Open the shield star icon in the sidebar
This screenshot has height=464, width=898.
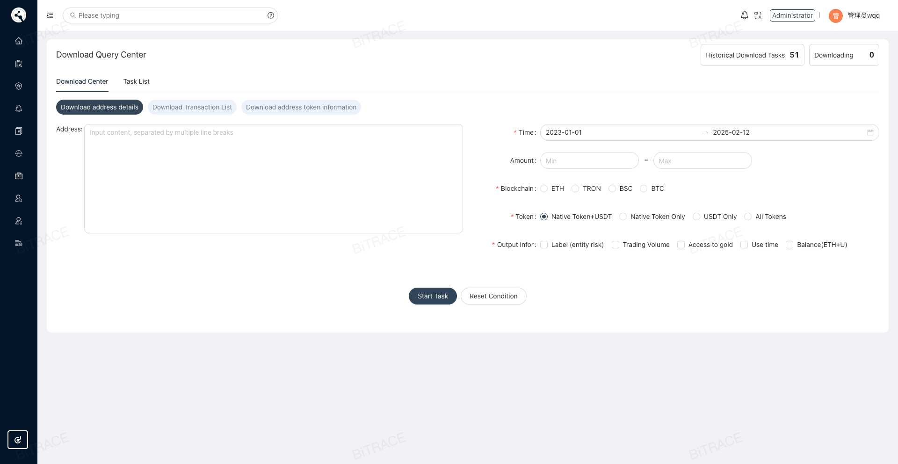(x=19, y=86)
